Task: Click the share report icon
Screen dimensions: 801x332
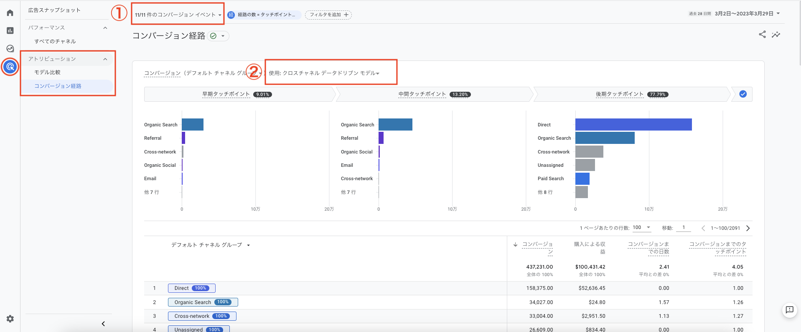Action: coord(762,34)
